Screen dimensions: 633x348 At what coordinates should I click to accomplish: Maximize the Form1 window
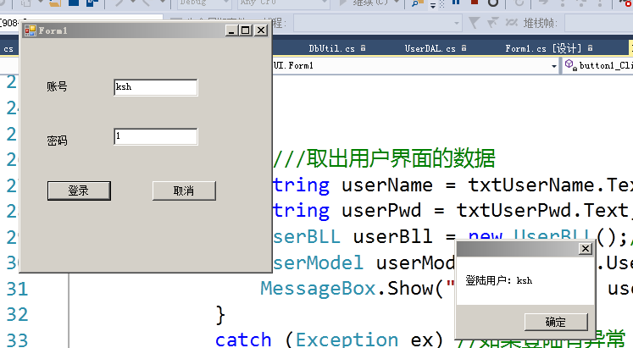pyautogui.click(x=246, y=30)
